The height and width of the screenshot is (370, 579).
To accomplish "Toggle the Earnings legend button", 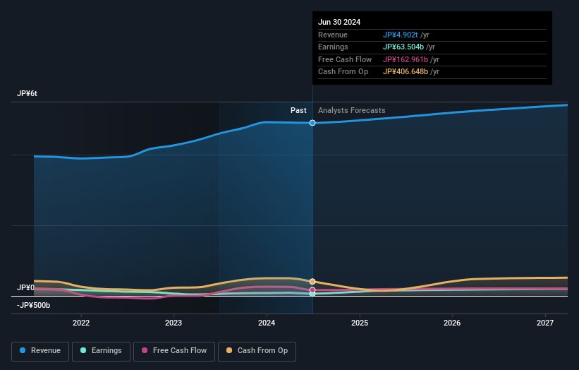I will tap(101, 351).
